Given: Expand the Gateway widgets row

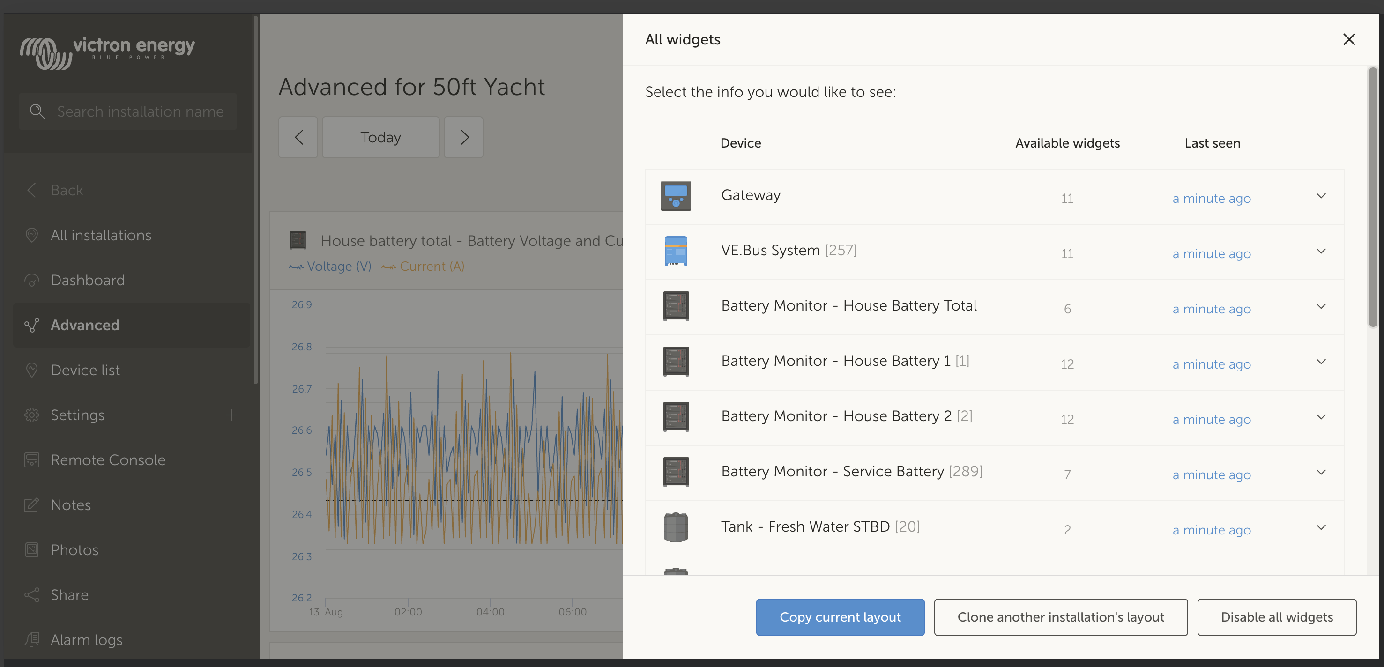Looking at the screenshot, I should [1321, 196].
